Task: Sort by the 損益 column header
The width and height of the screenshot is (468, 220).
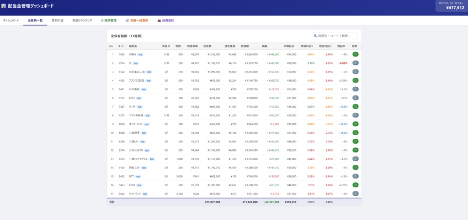Action: click(x=265, y=46)
